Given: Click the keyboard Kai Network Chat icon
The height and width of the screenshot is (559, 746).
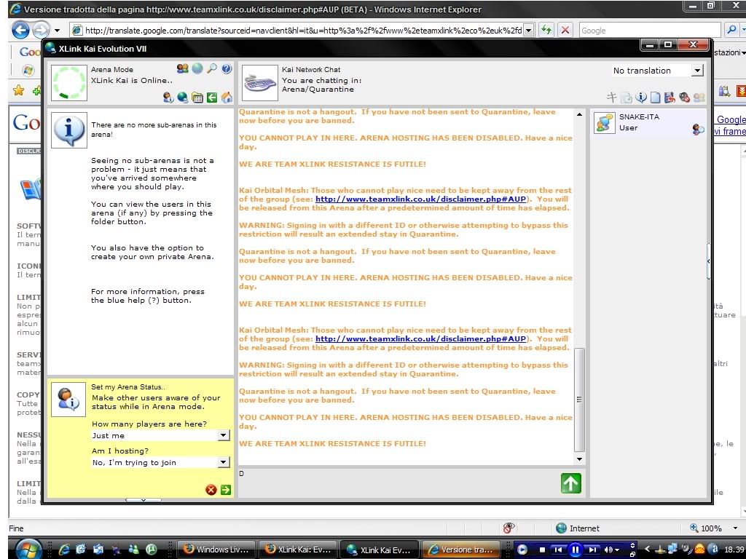Looking at the screenshot, I should [x=260, y=83].
